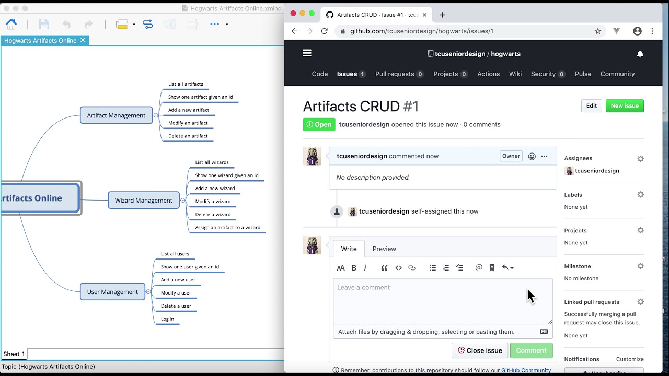Screen dimensions: 669x376
Task: Open the Wiki tab
Action: tap(515, 74)
